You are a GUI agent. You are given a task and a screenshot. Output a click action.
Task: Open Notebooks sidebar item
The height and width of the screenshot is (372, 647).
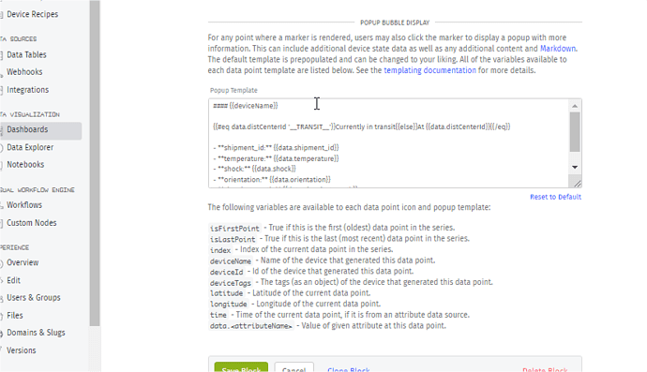25,165
